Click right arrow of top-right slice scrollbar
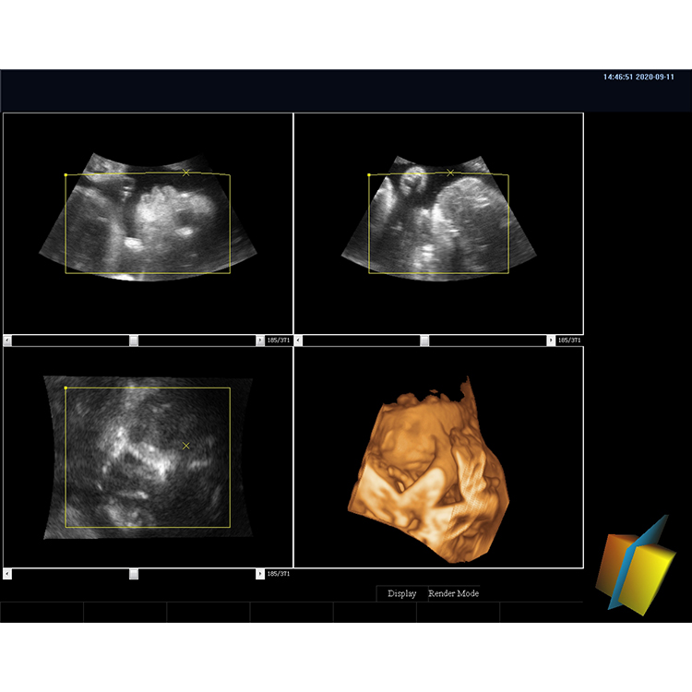The image size is (692, 692). (551, 340)
